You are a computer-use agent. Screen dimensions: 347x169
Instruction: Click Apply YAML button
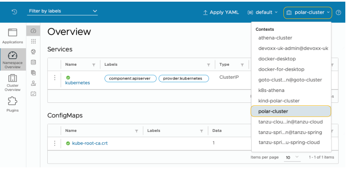coord(221,12)
